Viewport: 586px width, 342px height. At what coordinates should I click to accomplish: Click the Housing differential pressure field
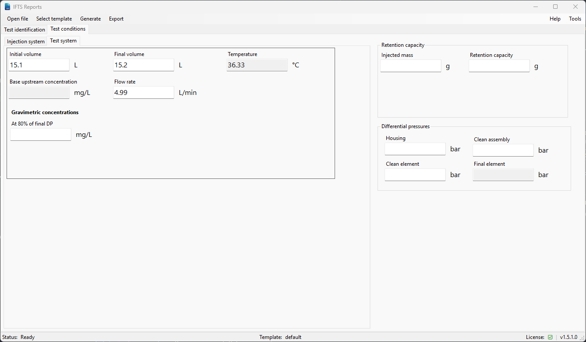pyautogui.click(x=415, y=149)
